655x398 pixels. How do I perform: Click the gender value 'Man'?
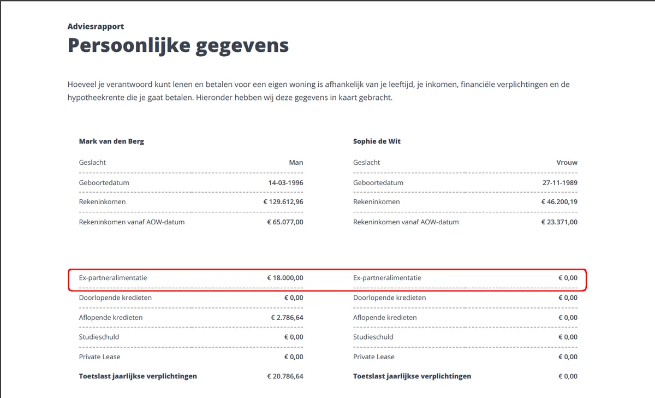(x=296, y=162)
